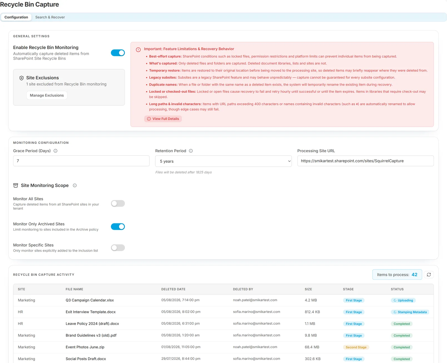This screenshot has width=447, height=363.
Task: Click the DELETED DATE column header
Action: click(x=173, y=289)
